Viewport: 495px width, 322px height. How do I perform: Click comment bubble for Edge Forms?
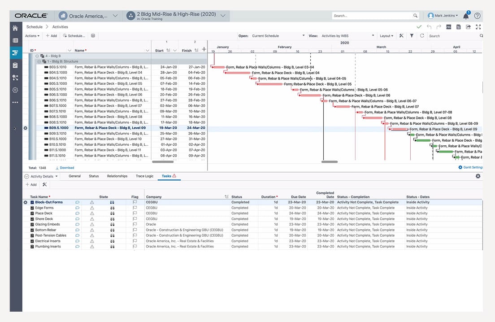[77, 208]
